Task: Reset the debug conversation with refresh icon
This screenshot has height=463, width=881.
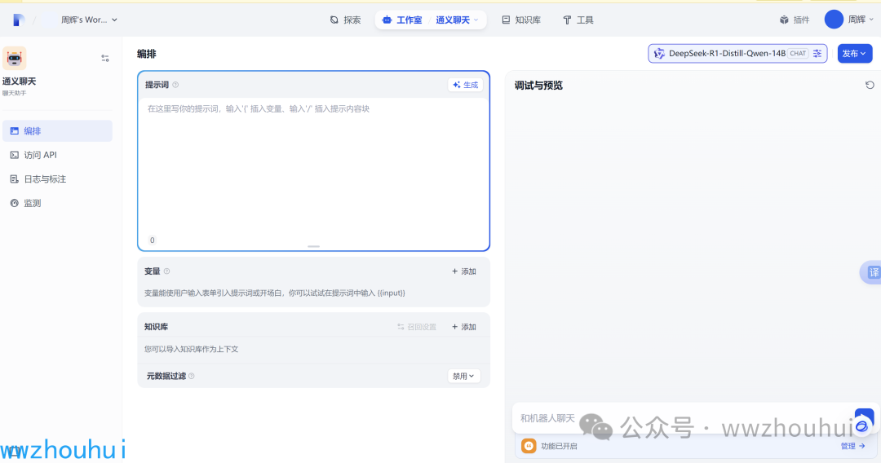Action: coord(870,85)
